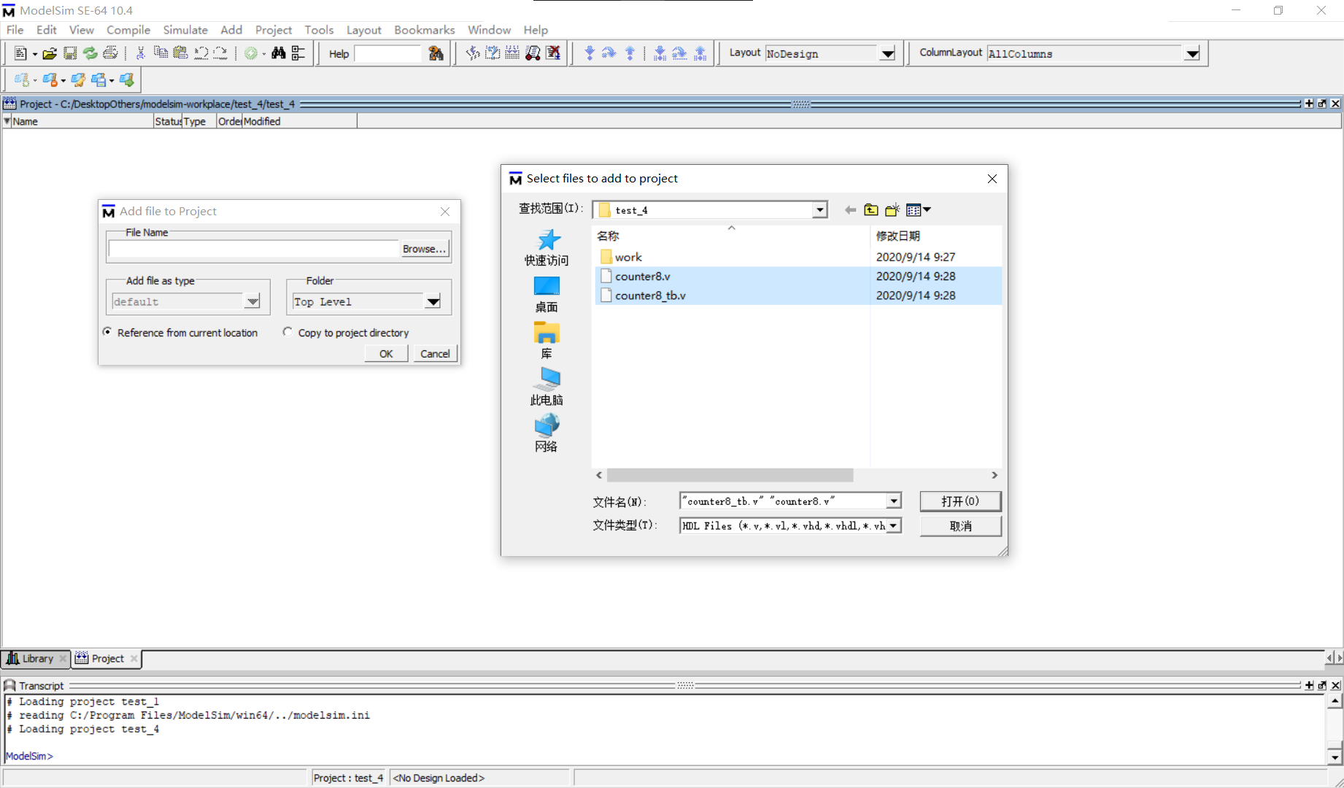Screen dimensions: 1344x788
Task: Click the green Reload icon
Action: (90, 53)
